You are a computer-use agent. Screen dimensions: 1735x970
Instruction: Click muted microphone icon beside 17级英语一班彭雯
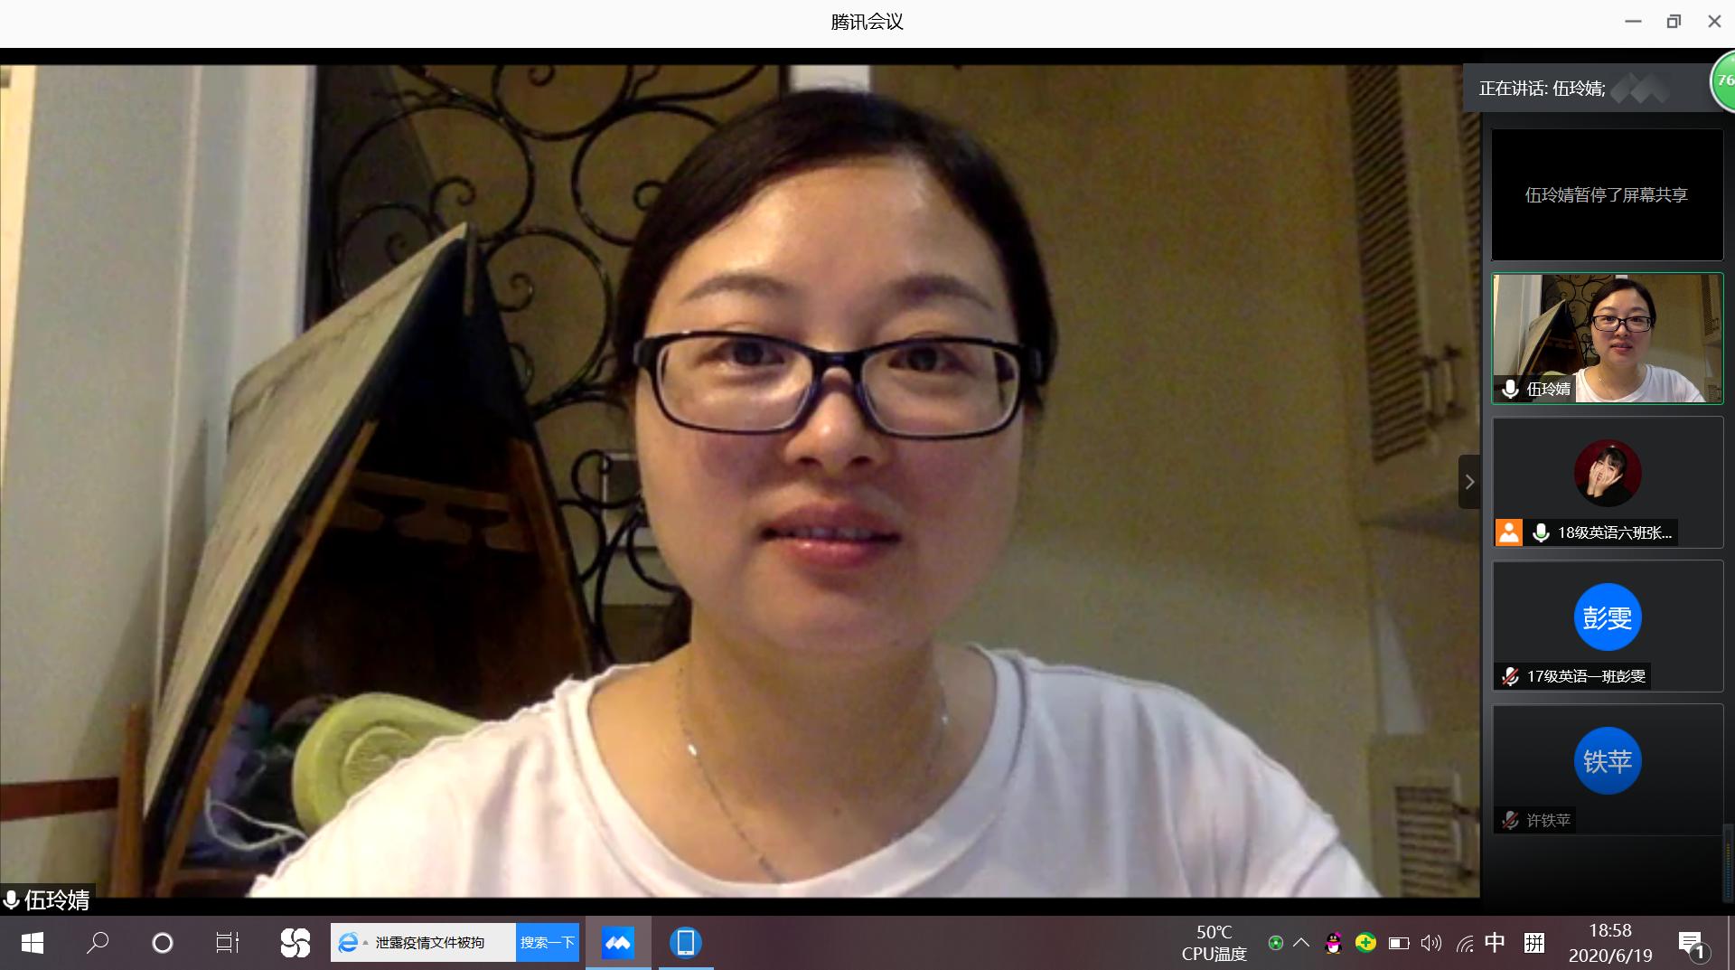point(1510,676)
